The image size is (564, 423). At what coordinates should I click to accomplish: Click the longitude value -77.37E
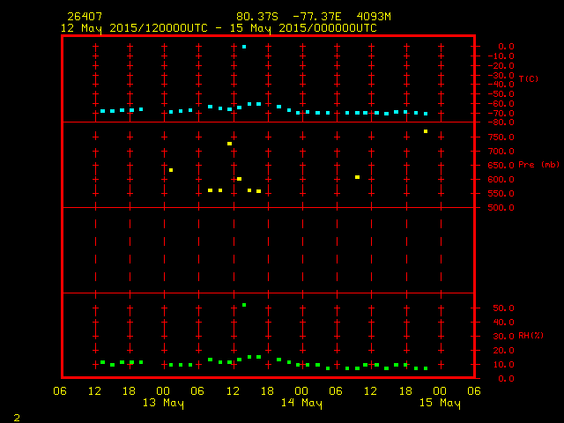[x=317, y=17]
